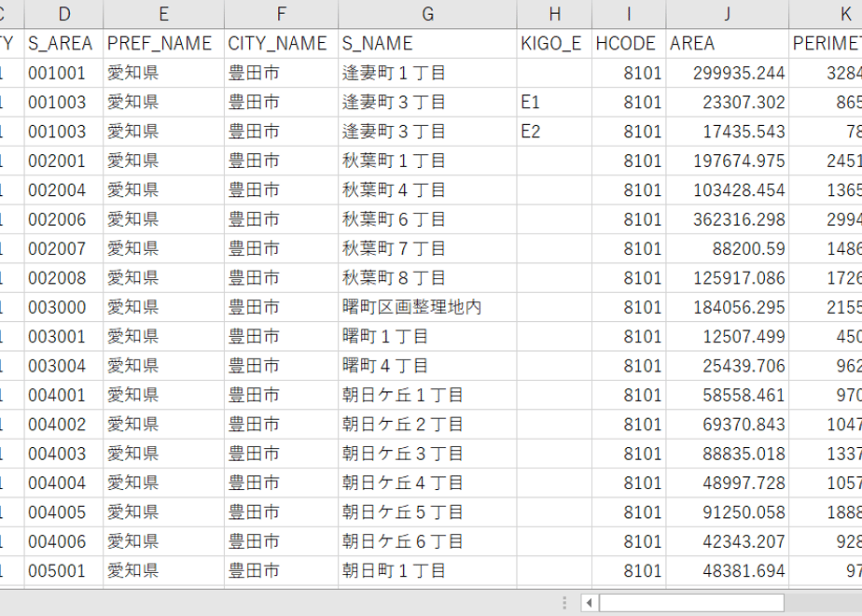Select column H header
Viewport: 862px width, 616px height.
tap(555, 14)
